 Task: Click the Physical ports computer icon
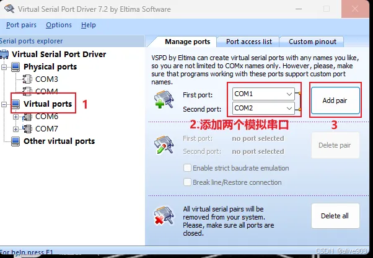(x=15, y=67)
